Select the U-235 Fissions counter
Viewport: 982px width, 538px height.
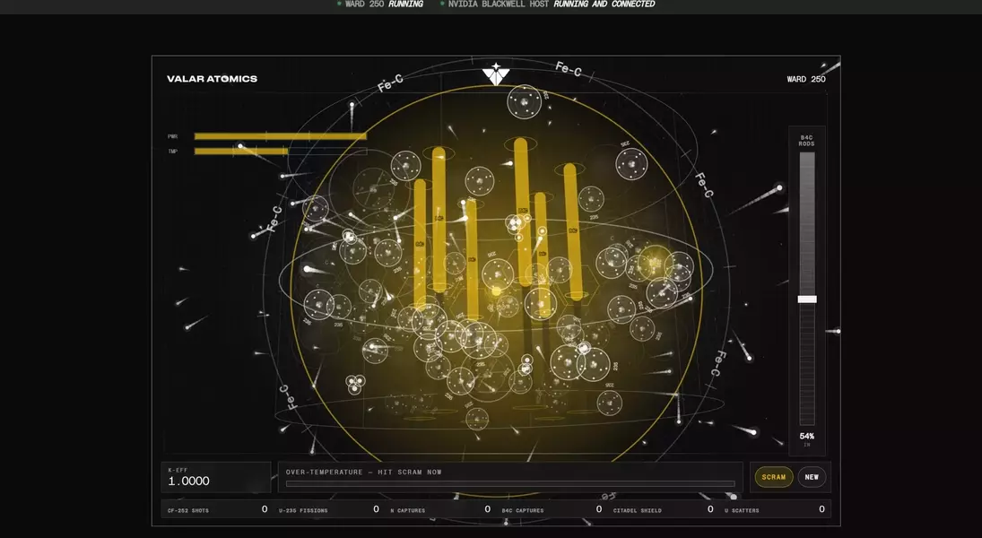tap(328, 510)
